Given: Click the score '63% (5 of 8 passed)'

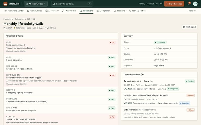Looking at the screenshot, I should point(162,48).
